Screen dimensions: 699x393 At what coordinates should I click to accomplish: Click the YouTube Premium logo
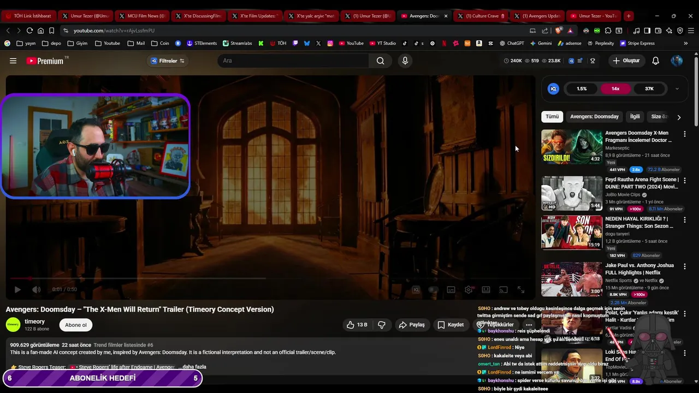(45, 61)
